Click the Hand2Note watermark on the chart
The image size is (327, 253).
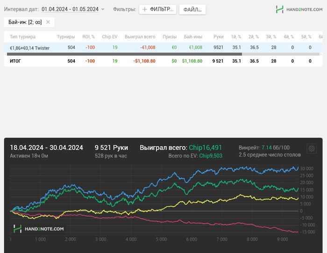click(x=39, y=229)
